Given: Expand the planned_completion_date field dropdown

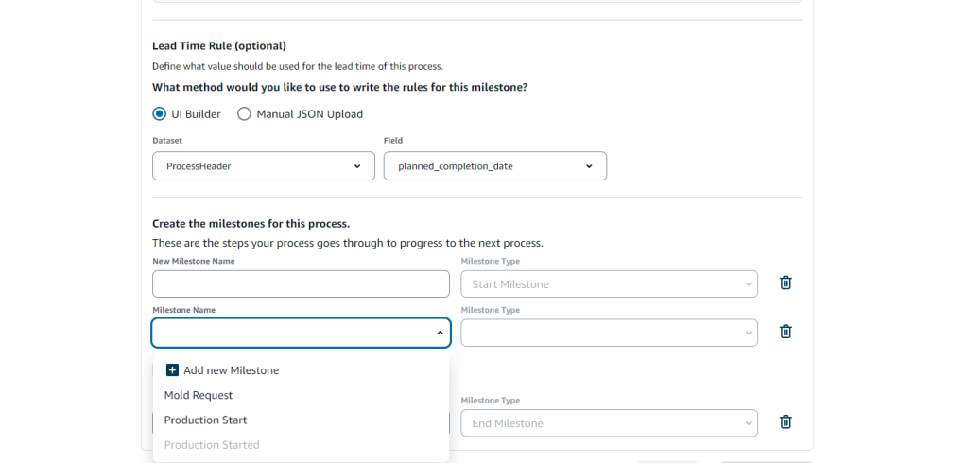Looking at the screenshot, I should [x=494, y=166].
